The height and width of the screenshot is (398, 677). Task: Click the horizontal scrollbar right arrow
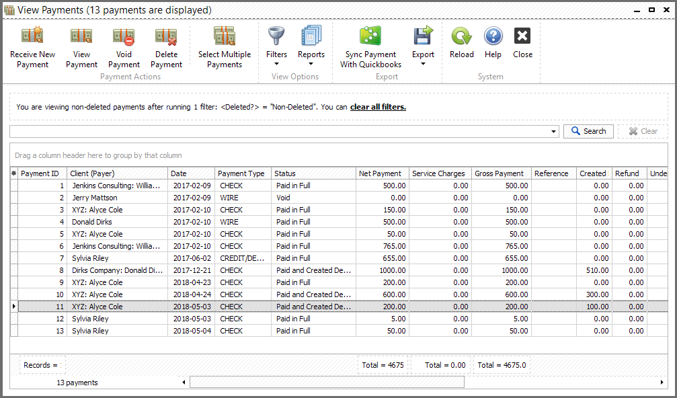[662, 382]
